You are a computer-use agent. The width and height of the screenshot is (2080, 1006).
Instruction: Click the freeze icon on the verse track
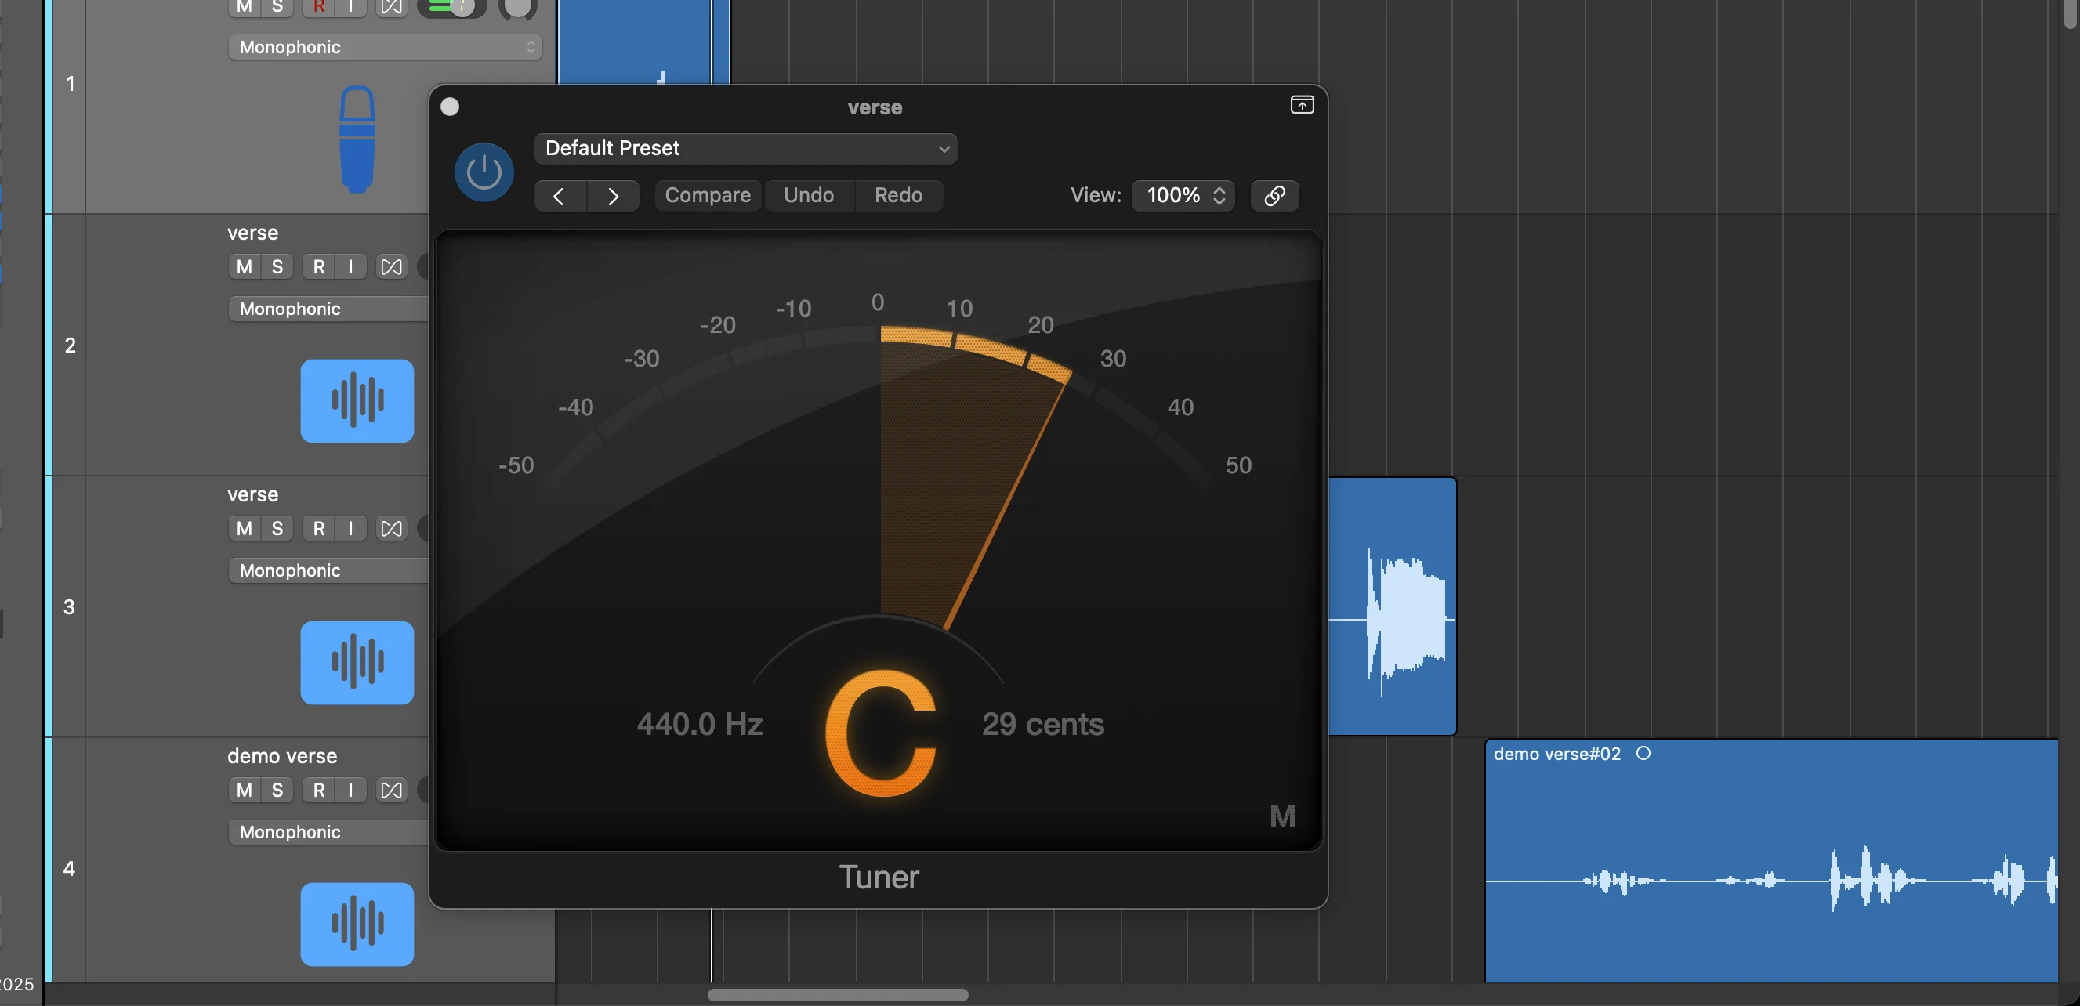(392, 266)
